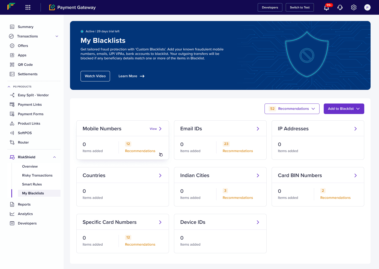Click the IP Addresses card title
Screen dimensions: 379x269
[293, 129]
